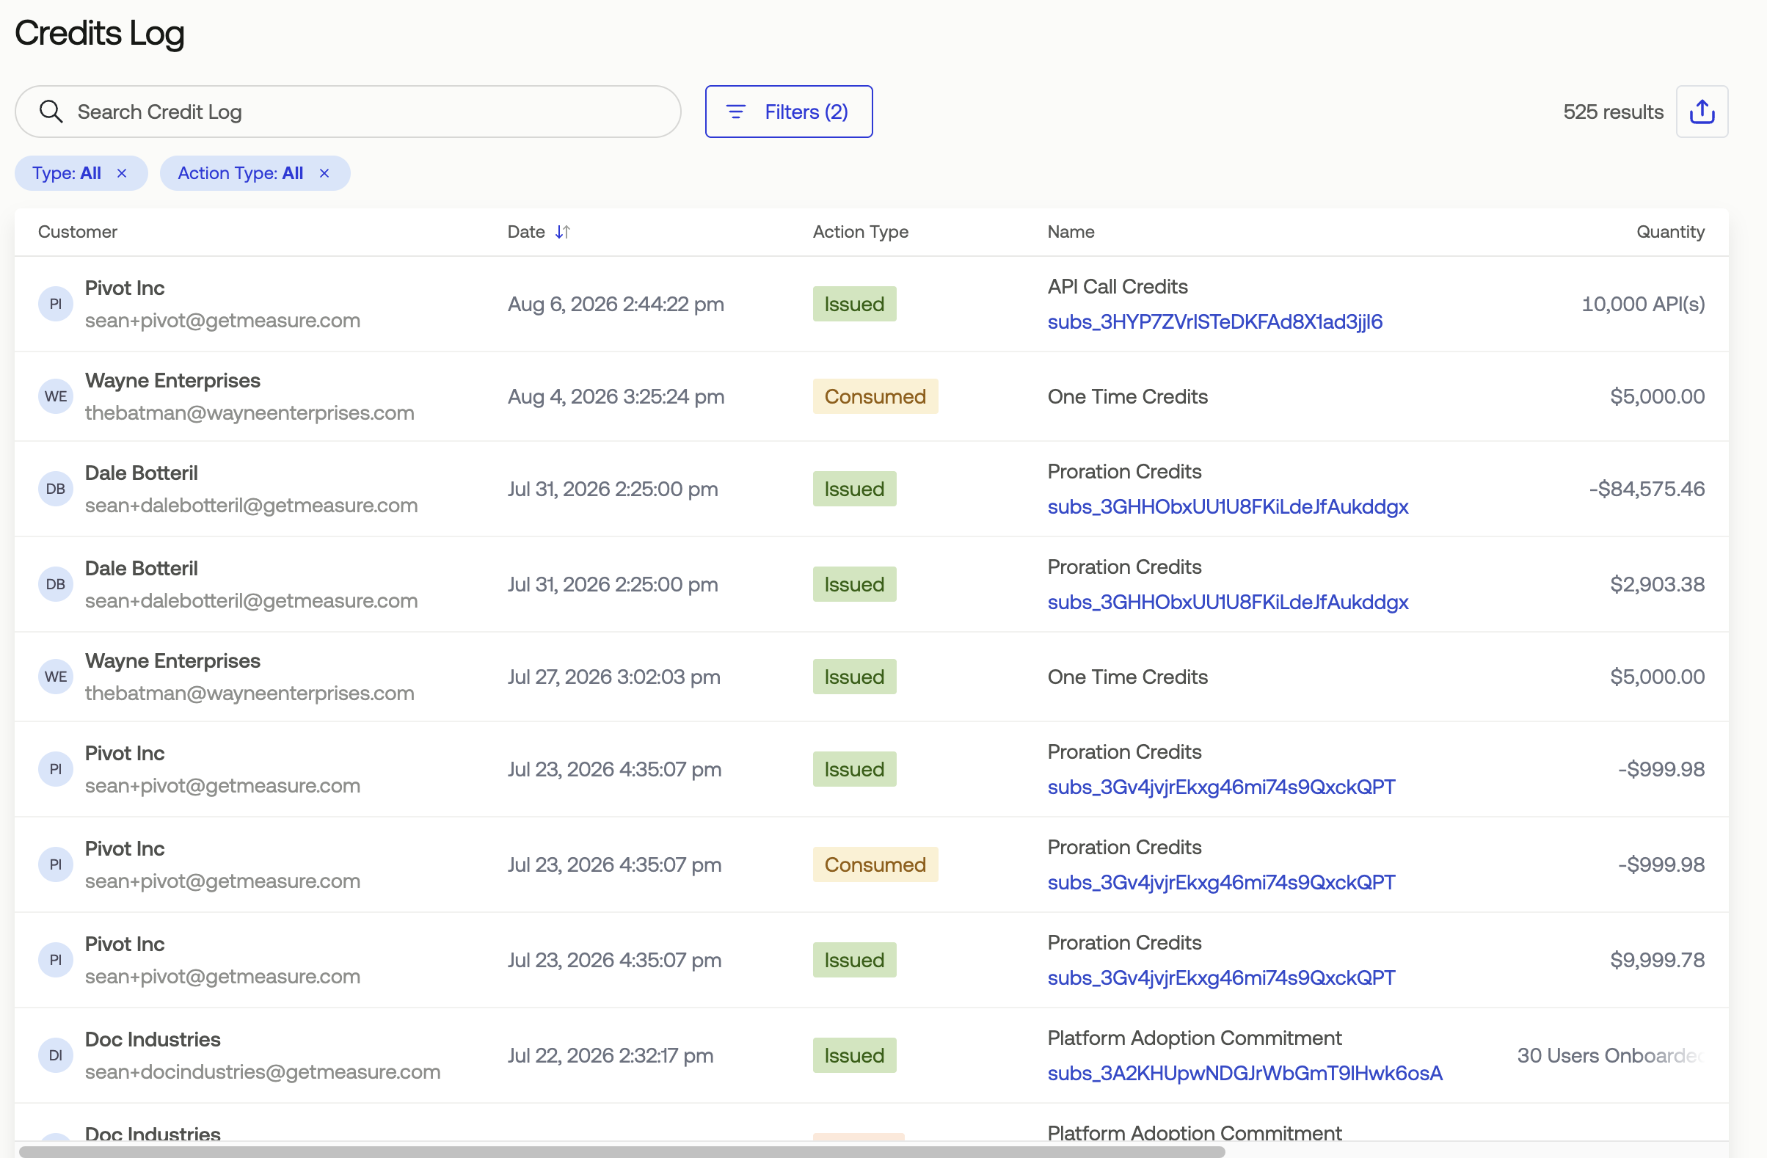The image size is (1767, 1158).
Task: Click the horizontal scrollbar at the bottom
Action: point(622,1151)
